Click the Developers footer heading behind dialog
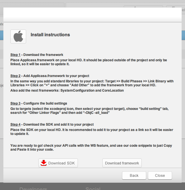This screenshot has height=190, width=185. tap(33, 189)
